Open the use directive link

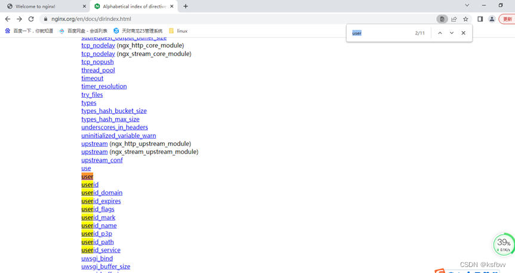point(86,168)
